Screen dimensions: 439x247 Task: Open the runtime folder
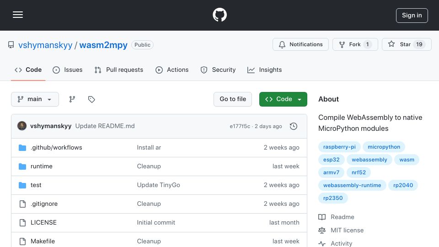click(42, 166)
